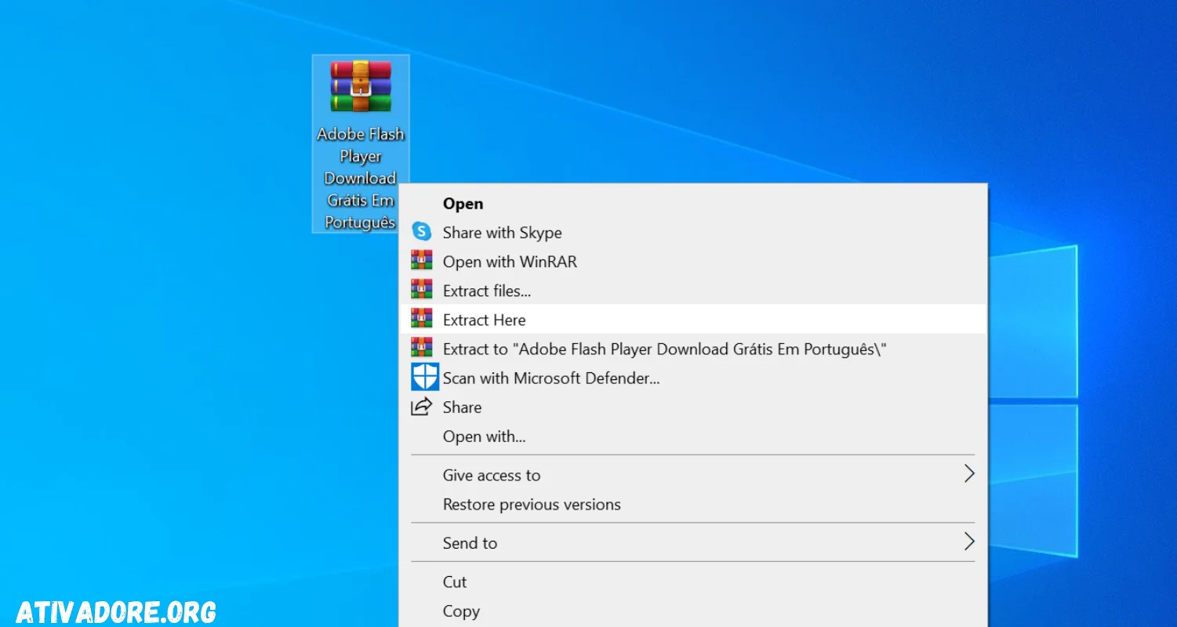Open the Send to entry
The image size is (1177, 627).
pos(693,543)
